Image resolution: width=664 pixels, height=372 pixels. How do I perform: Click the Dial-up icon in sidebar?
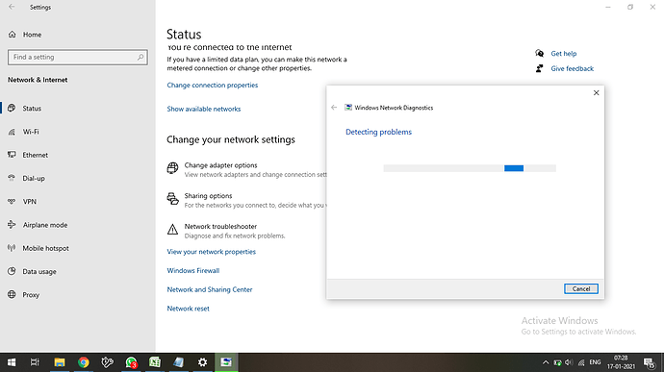point(12,178)
